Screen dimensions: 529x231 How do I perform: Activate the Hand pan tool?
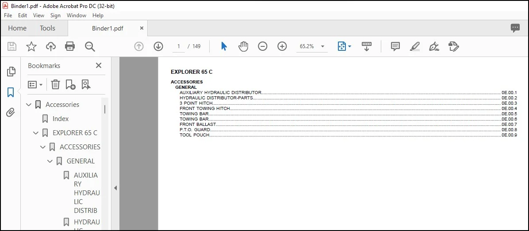243,46
